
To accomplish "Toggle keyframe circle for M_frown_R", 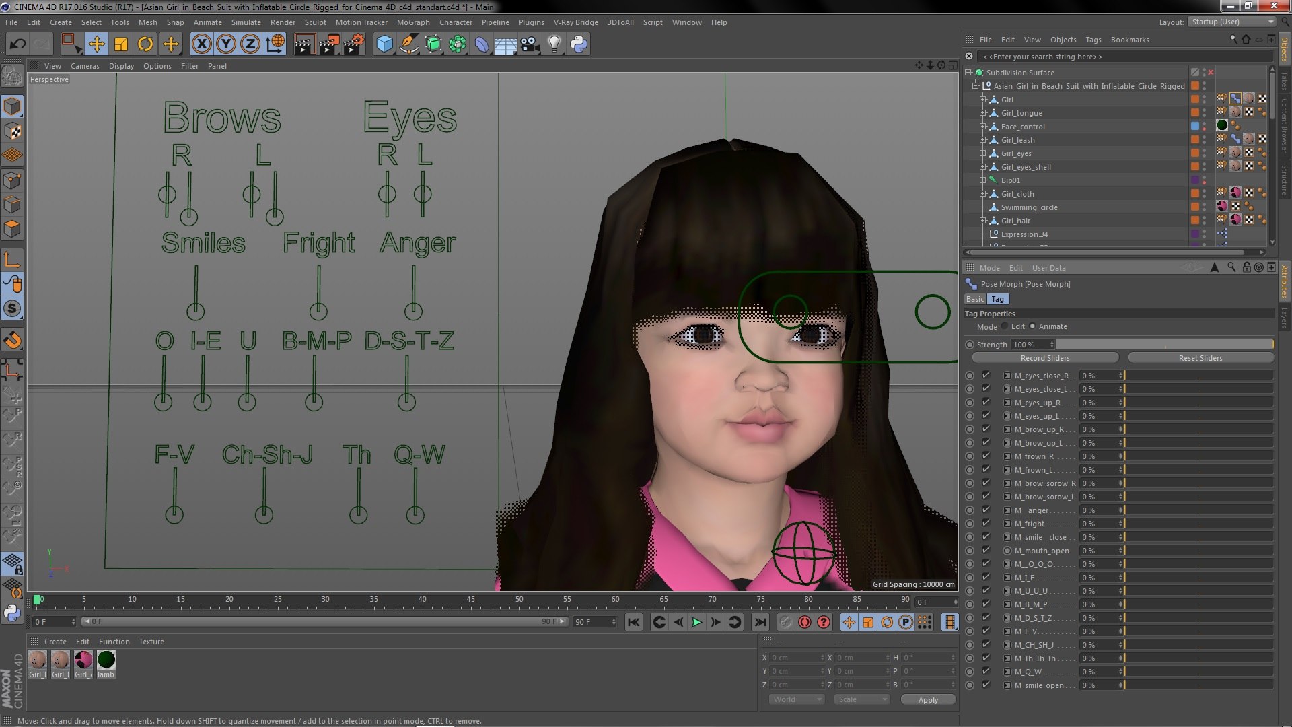I will [x=970, y=456].
